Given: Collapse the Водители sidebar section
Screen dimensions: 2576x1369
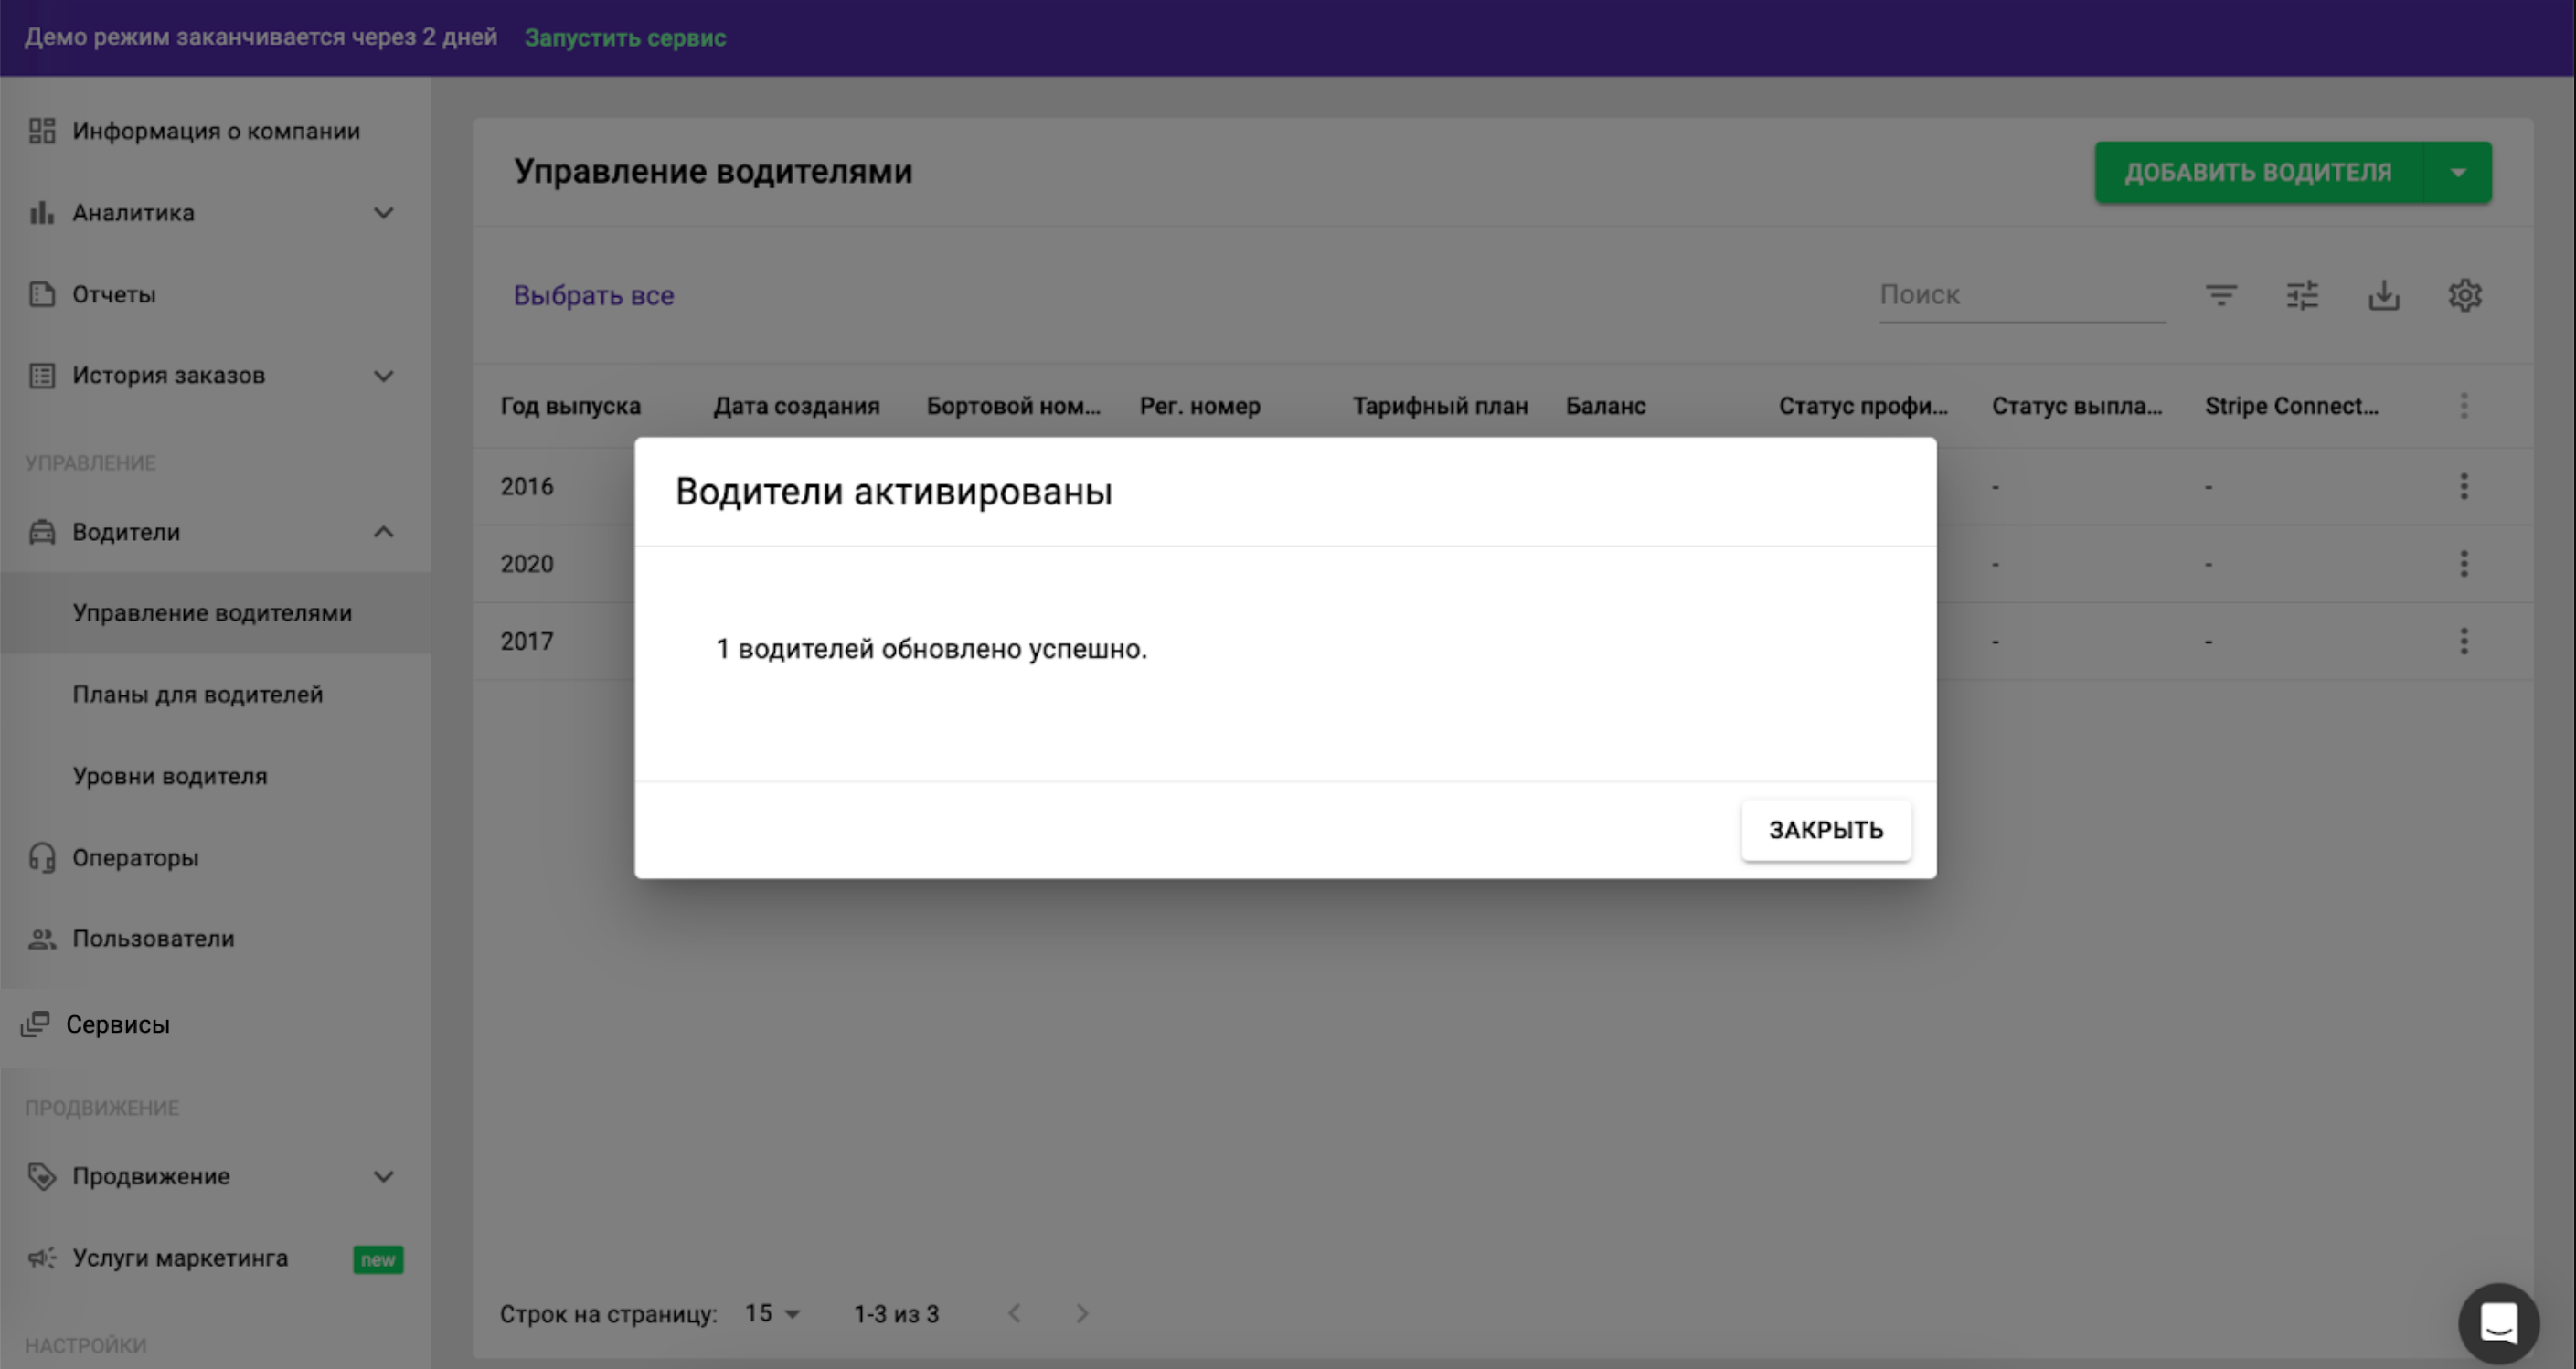Looking at the screenshot, I should click(383, 532).
